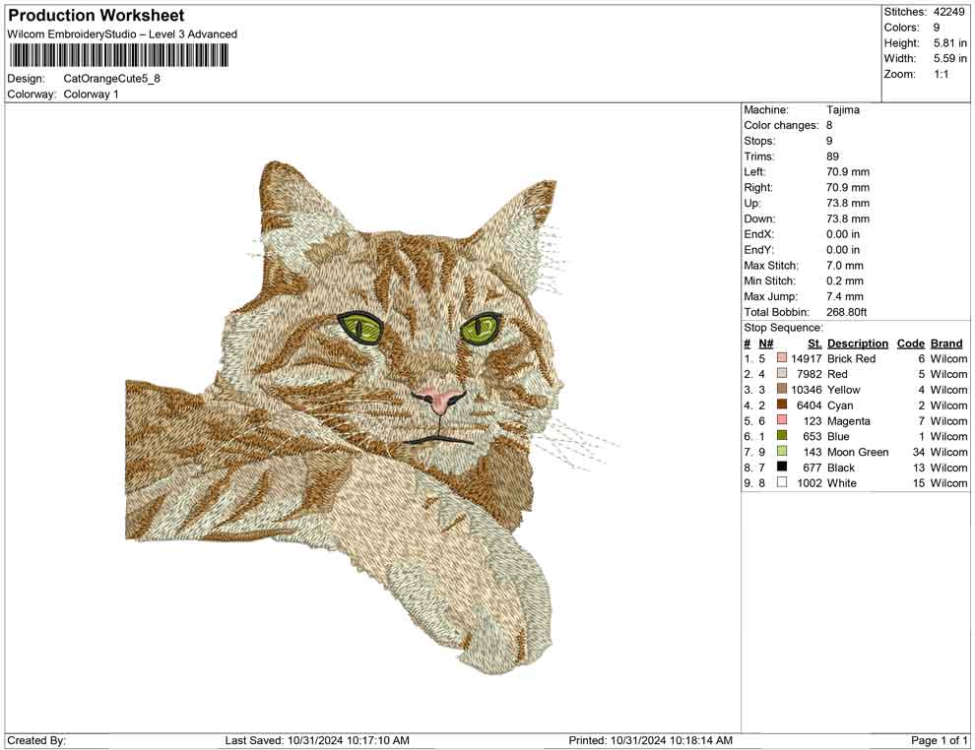Click the Description column header

click(x=857, y=343)
